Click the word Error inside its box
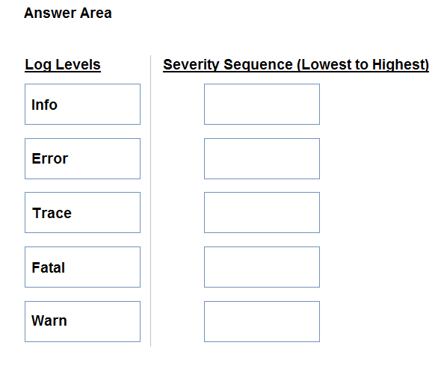 50,158
